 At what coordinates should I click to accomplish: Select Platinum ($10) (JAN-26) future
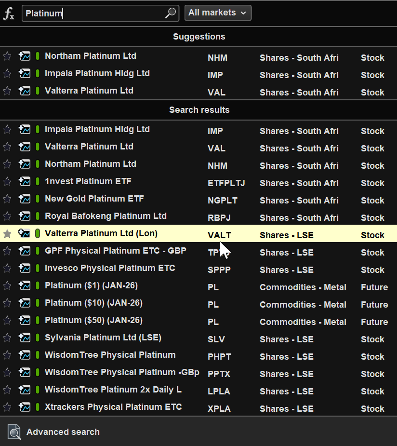point(198,303)
